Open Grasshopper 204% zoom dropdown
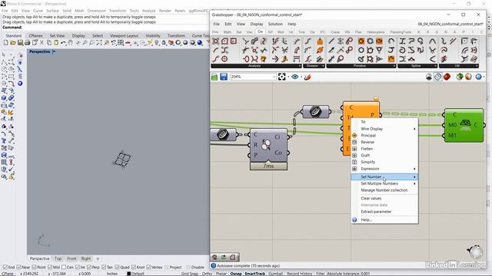 coord(274,77)
